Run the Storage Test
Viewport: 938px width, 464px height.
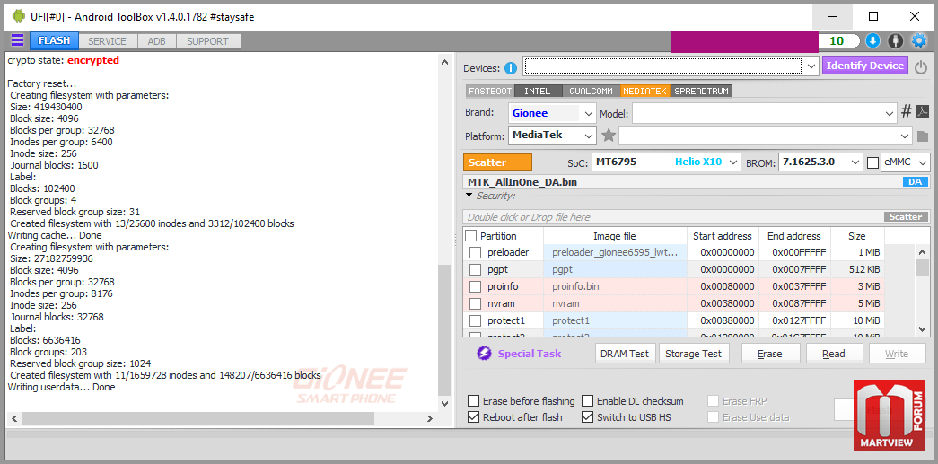tap(694, 354)
